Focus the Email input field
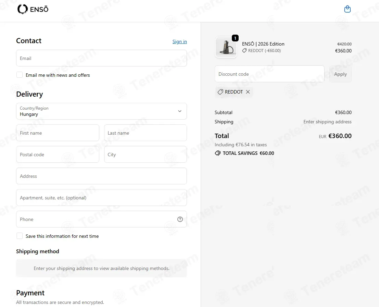Screen dimensions: 379x307 [102, 58]
